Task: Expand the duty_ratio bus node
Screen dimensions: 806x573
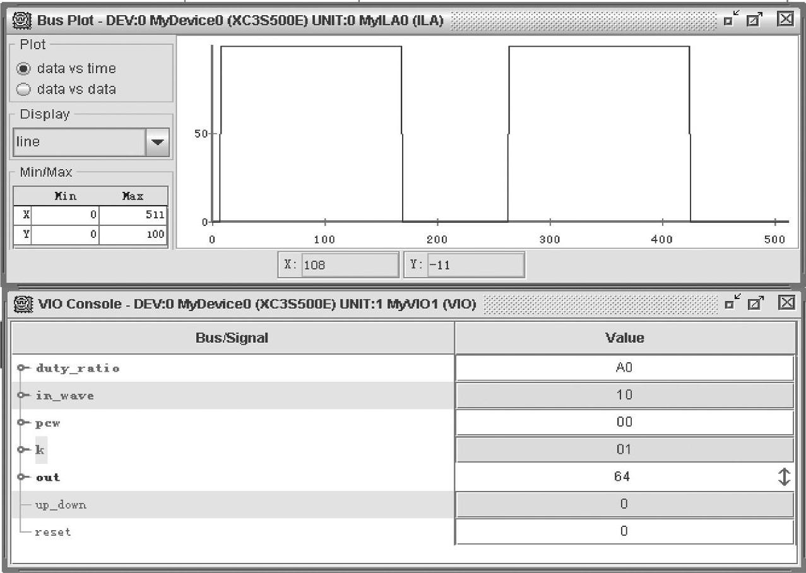Action: coord(22,368)
